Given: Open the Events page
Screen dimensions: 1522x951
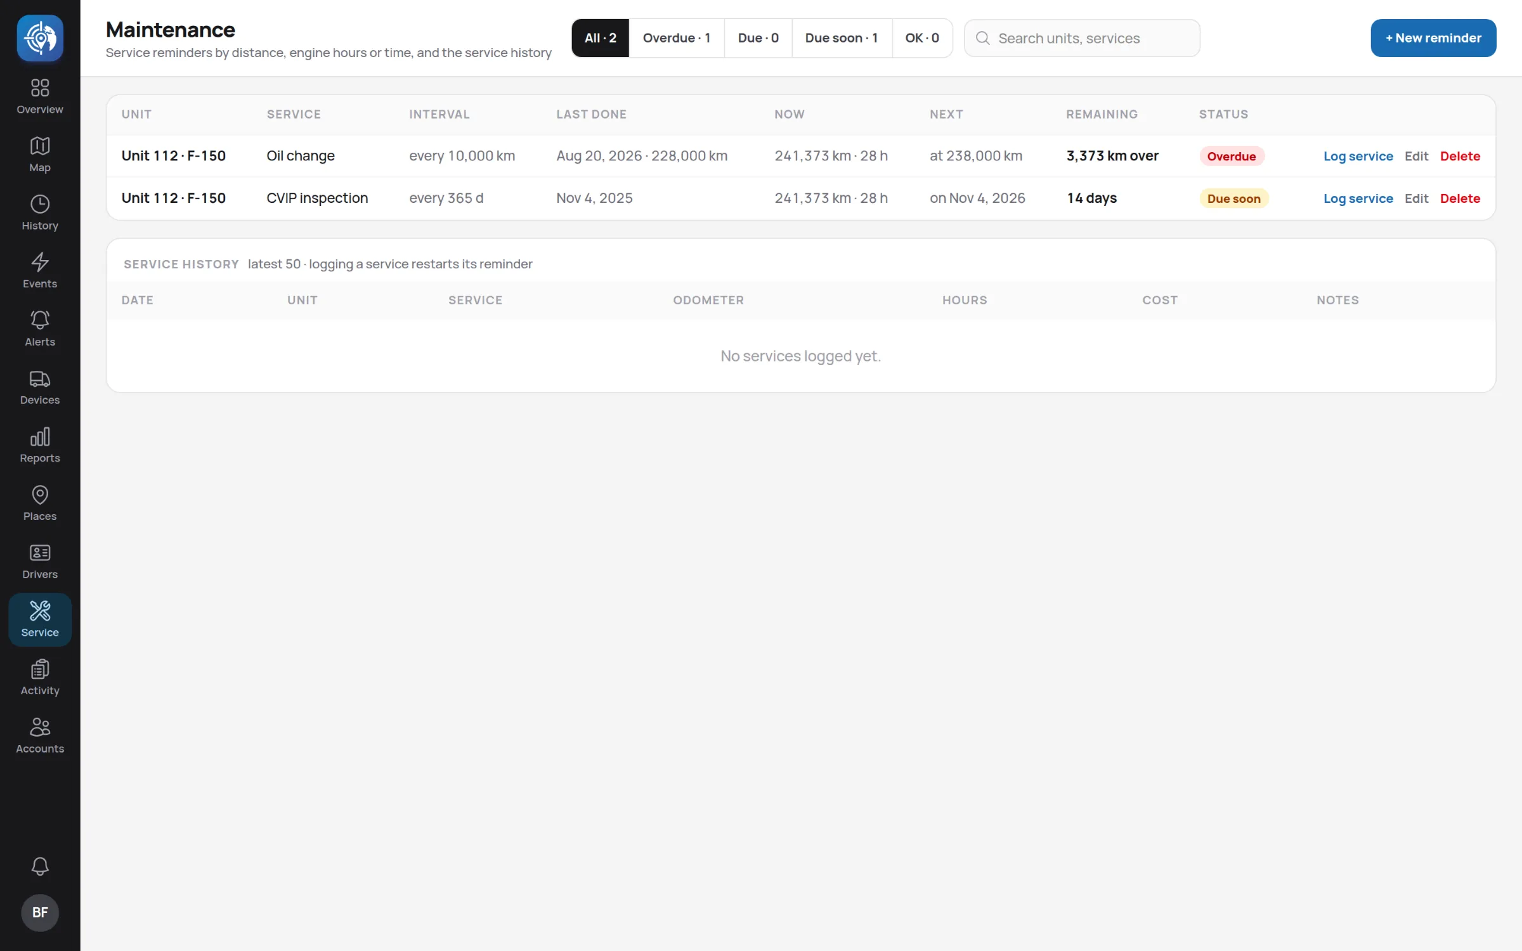Looking at the screenshot, I should tap(40, 271).
